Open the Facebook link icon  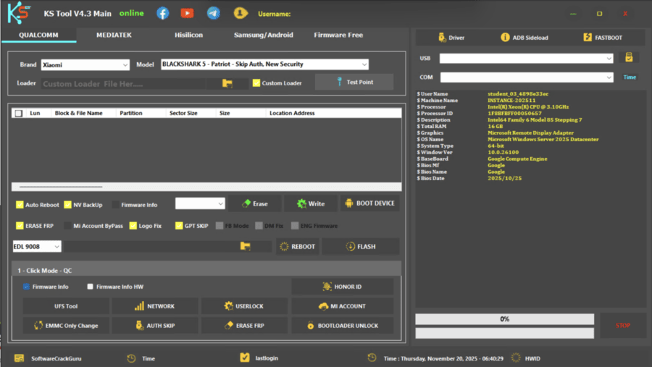click(162, 13)
